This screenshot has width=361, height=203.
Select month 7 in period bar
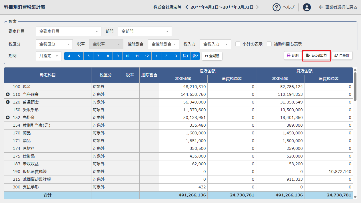(98, 56)
